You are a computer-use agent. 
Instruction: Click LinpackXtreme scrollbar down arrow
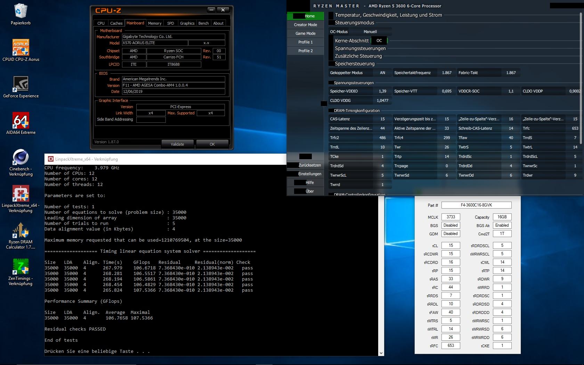tap(381, 353)
